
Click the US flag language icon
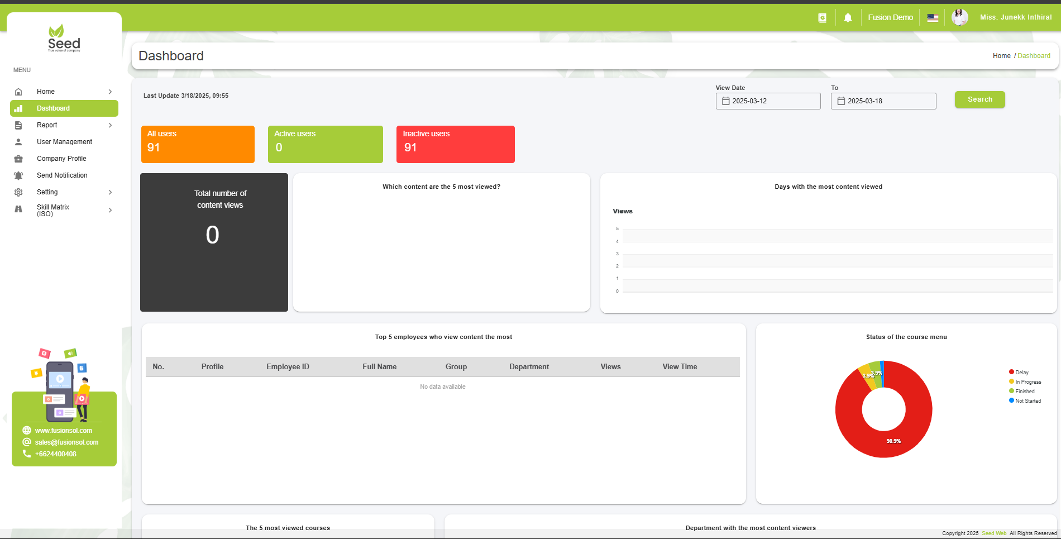tap(933, 18)
